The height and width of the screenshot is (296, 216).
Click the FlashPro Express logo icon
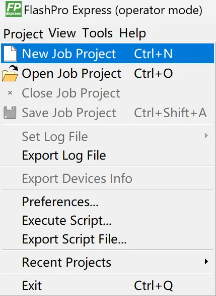(x=14, y=9)
